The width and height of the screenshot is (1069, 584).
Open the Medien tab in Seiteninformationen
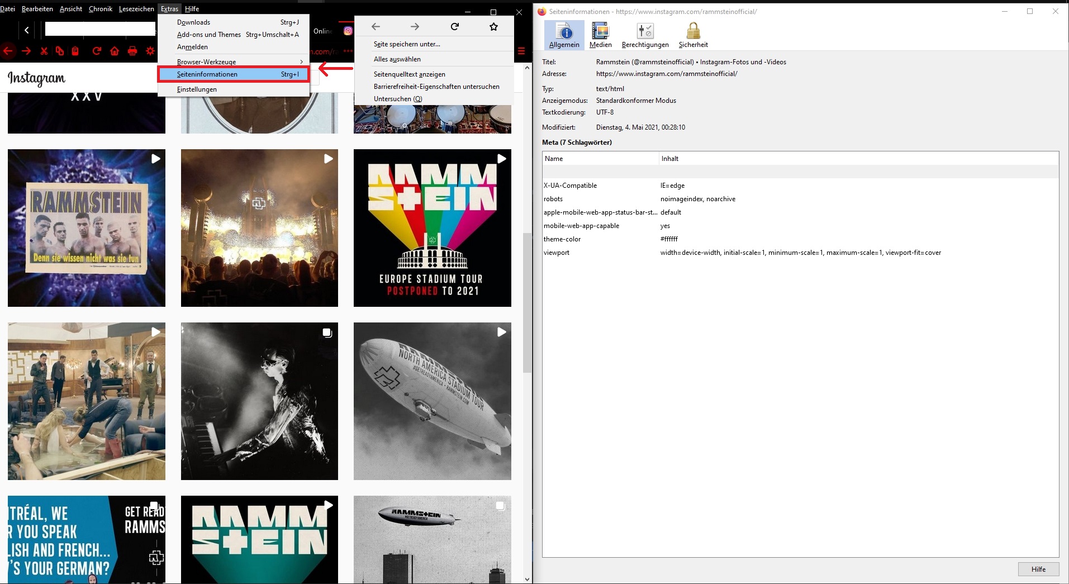pyautogui.click(x=601, y=35)
